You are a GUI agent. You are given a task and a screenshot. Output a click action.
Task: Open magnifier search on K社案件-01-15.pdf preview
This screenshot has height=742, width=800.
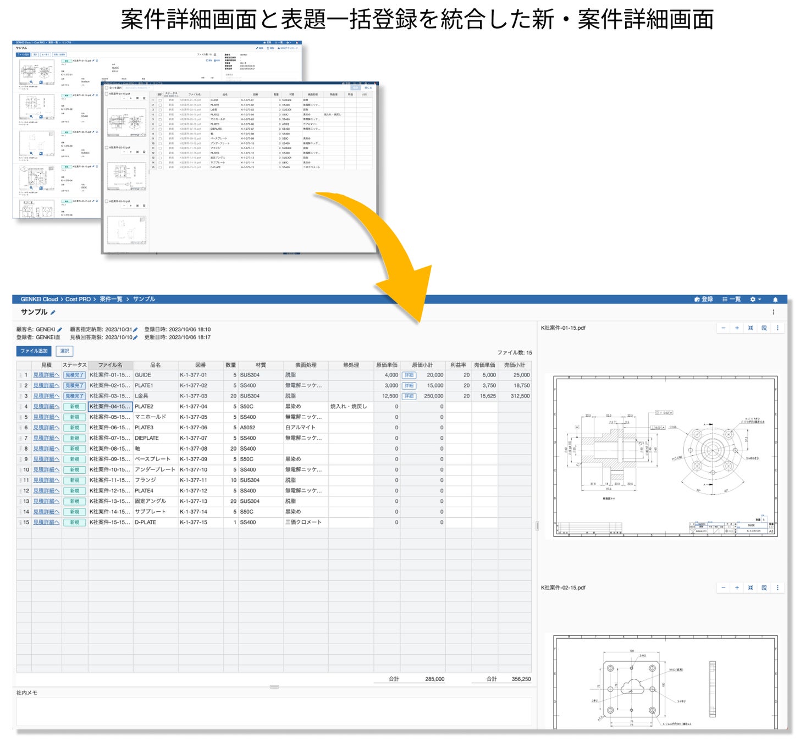click(764, 328)
